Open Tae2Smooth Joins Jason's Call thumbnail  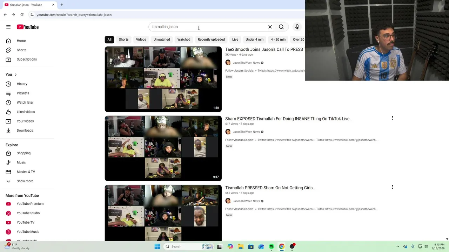tap(163, 79)
